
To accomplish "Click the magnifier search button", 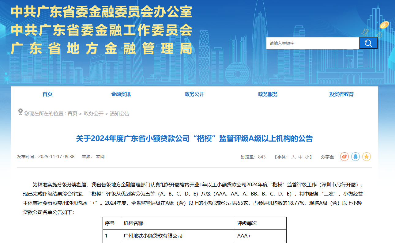I will (x=368, y=43).
